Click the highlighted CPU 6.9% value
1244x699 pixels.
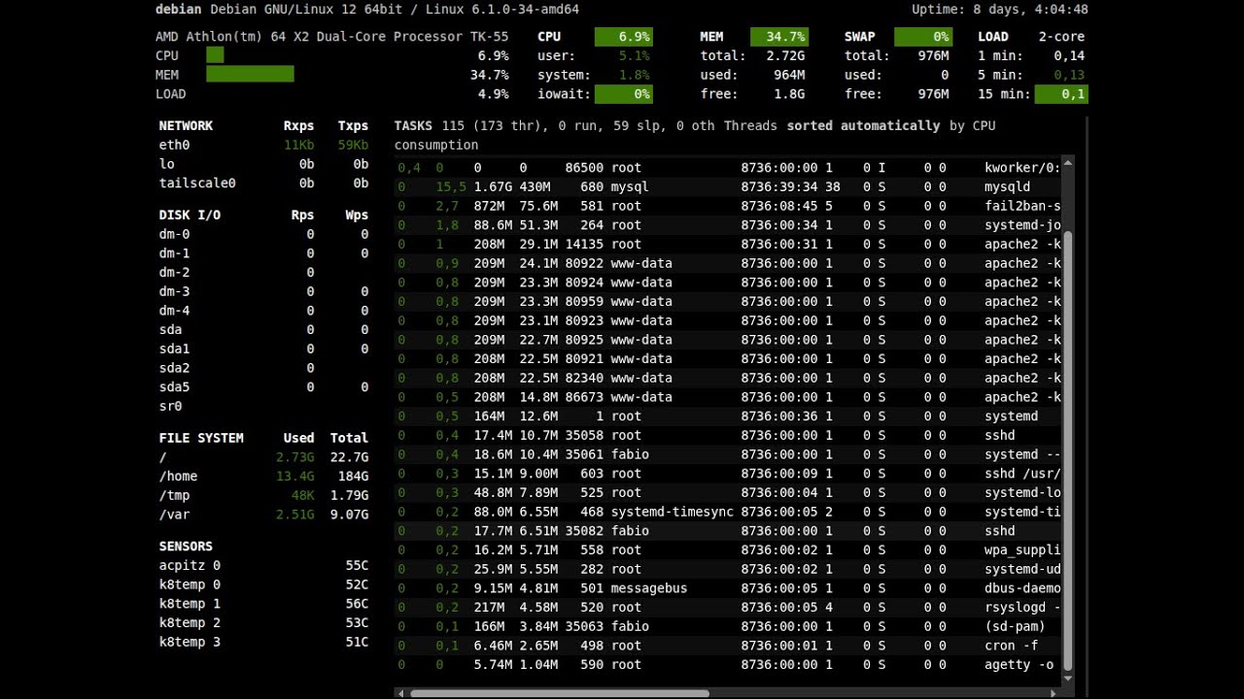tap(623, 37)
